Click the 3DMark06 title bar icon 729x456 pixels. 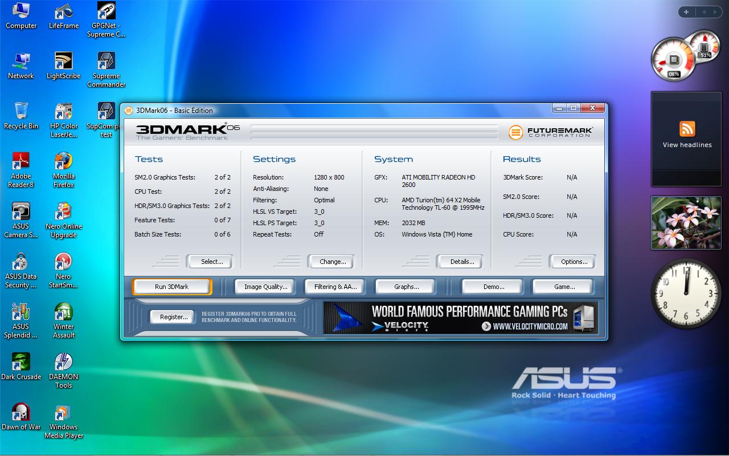click(x=129, y=110)
